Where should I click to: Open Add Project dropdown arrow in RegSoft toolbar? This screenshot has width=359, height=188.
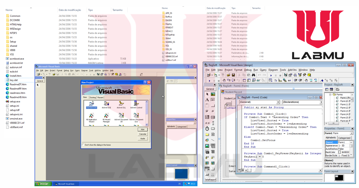click(212, 75)
